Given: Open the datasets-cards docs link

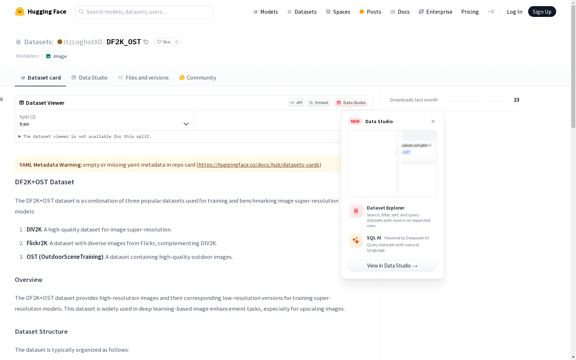Looking at the screenshot, I should [x=259, y=165].
